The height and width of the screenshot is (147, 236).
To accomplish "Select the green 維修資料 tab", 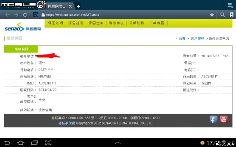I will point(21,49).
